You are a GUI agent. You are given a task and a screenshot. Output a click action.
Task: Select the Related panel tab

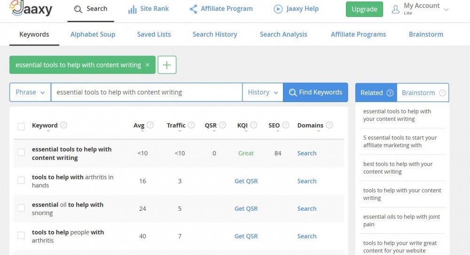coord(376,93)
